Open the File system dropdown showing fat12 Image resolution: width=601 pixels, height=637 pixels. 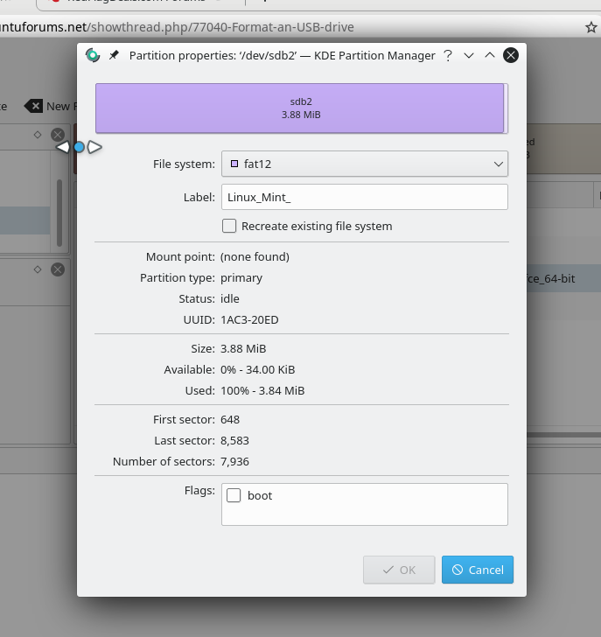click(364, 164)
